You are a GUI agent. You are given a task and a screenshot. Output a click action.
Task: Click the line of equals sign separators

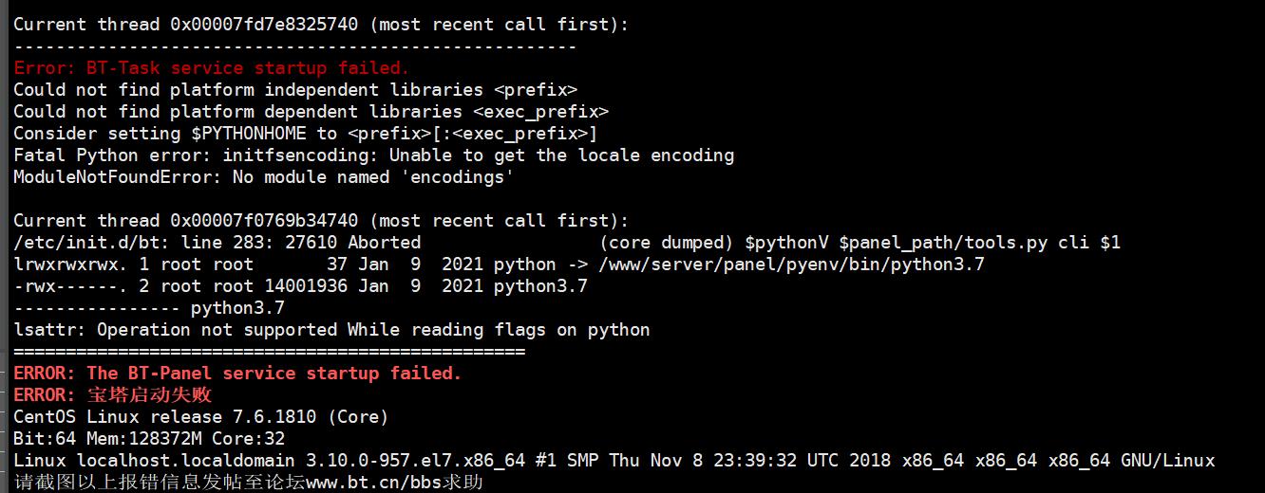269,352
